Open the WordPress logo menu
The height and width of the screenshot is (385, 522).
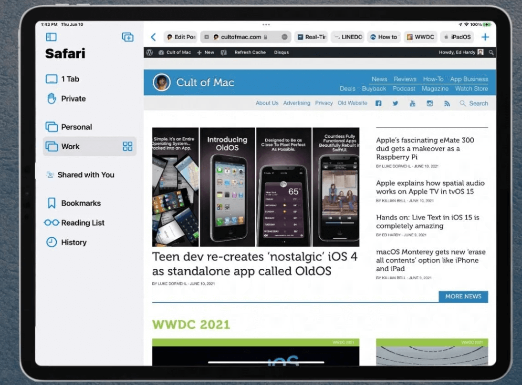point(149,52)
